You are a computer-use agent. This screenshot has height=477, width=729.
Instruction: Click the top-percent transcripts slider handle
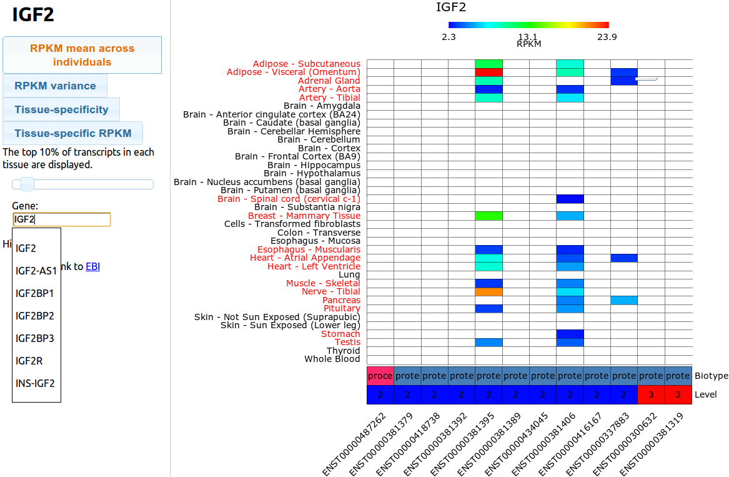point(27,184)
